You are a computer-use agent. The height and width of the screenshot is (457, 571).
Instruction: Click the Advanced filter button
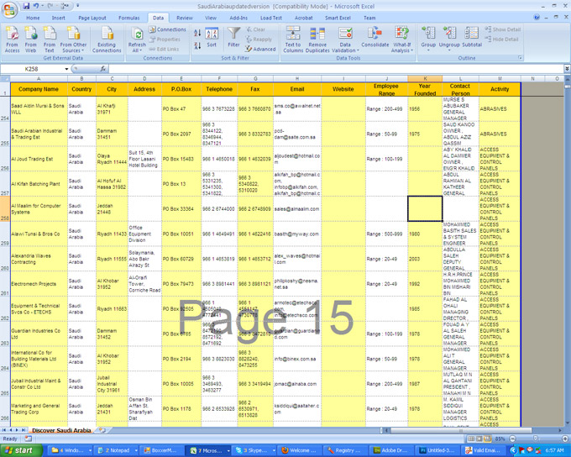pos(261,49)
